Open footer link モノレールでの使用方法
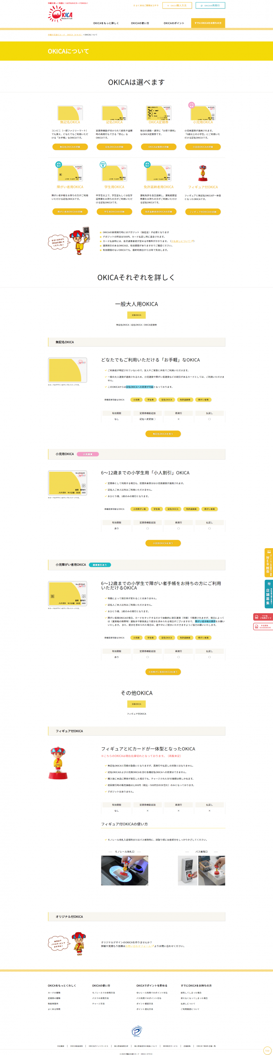This screenshot has width=273, height=1055. (103, 993)
